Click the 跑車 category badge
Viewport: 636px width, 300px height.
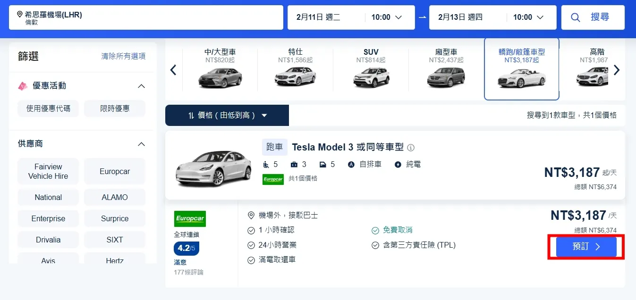point(275,147)
